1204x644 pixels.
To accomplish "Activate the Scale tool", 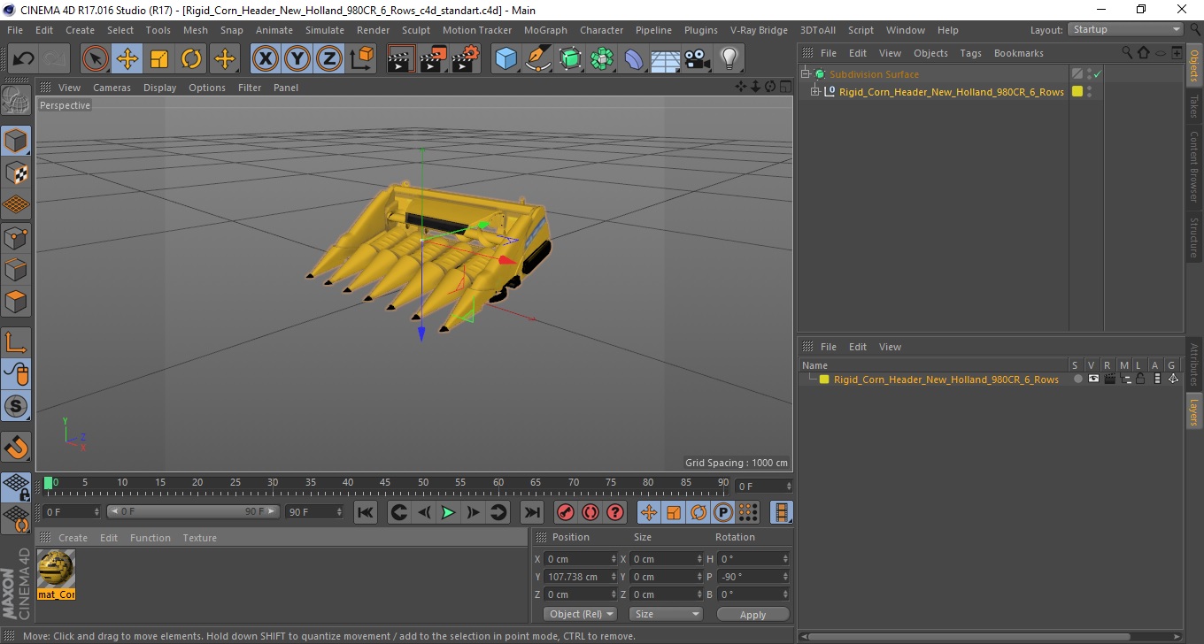I will click(159, 59).
